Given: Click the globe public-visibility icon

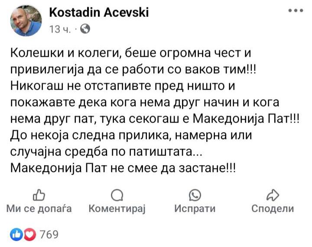Looking at the screenshot, I should [x=85, y=29].
